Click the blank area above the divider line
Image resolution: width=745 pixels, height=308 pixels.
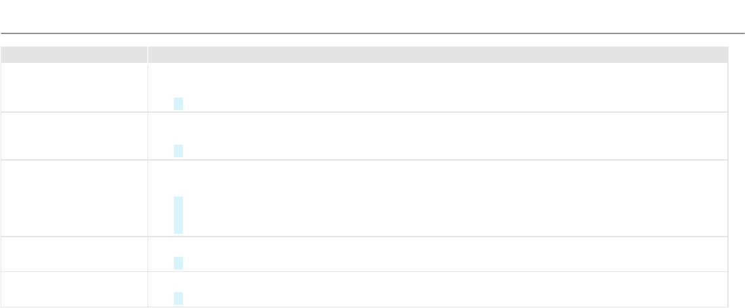(x=372, y=16)
